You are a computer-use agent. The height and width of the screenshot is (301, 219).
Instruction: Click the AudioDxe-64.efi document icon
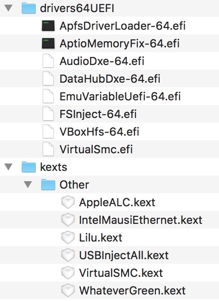tap(48, 61)
